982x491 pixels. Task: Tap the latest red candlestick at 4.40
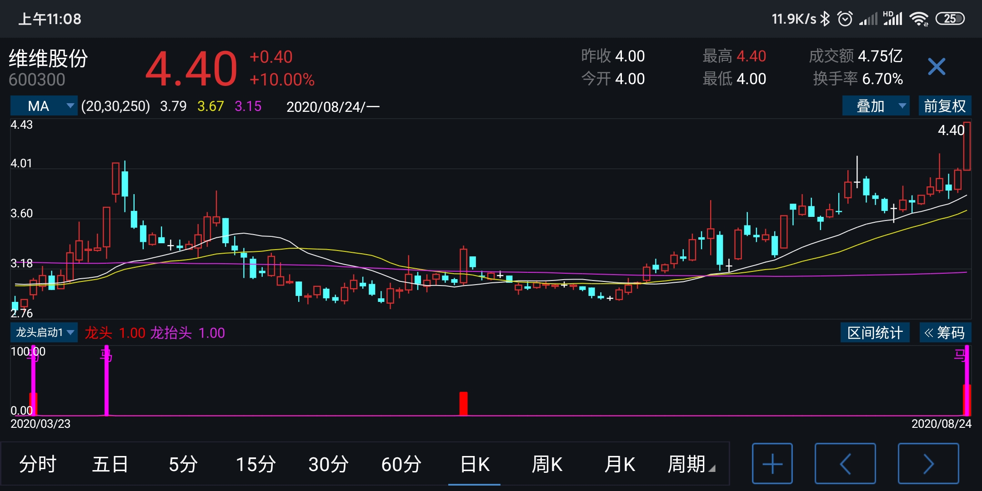pos(967,146)
